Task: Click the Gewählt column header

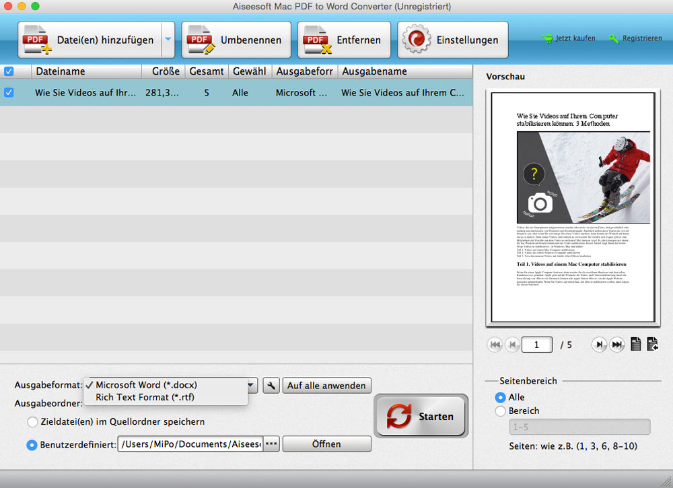Action: pos(250,71)
